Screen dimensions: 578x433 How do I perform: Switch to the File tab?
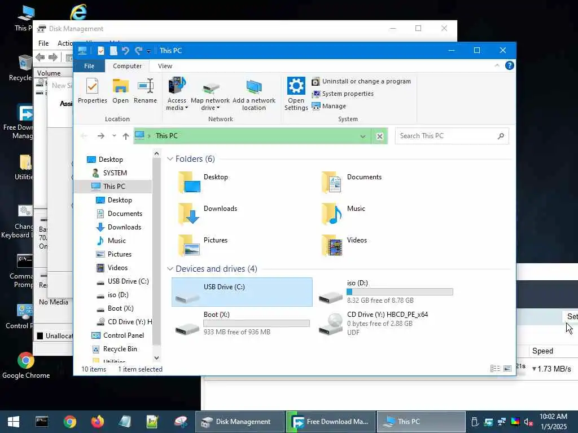pyautogui.click(x=89, y=66)
